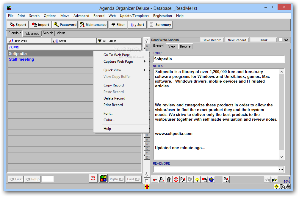Screen dimensions: 299x197
Task: Click the grayed paste record icon
Action: pos(190,180)
